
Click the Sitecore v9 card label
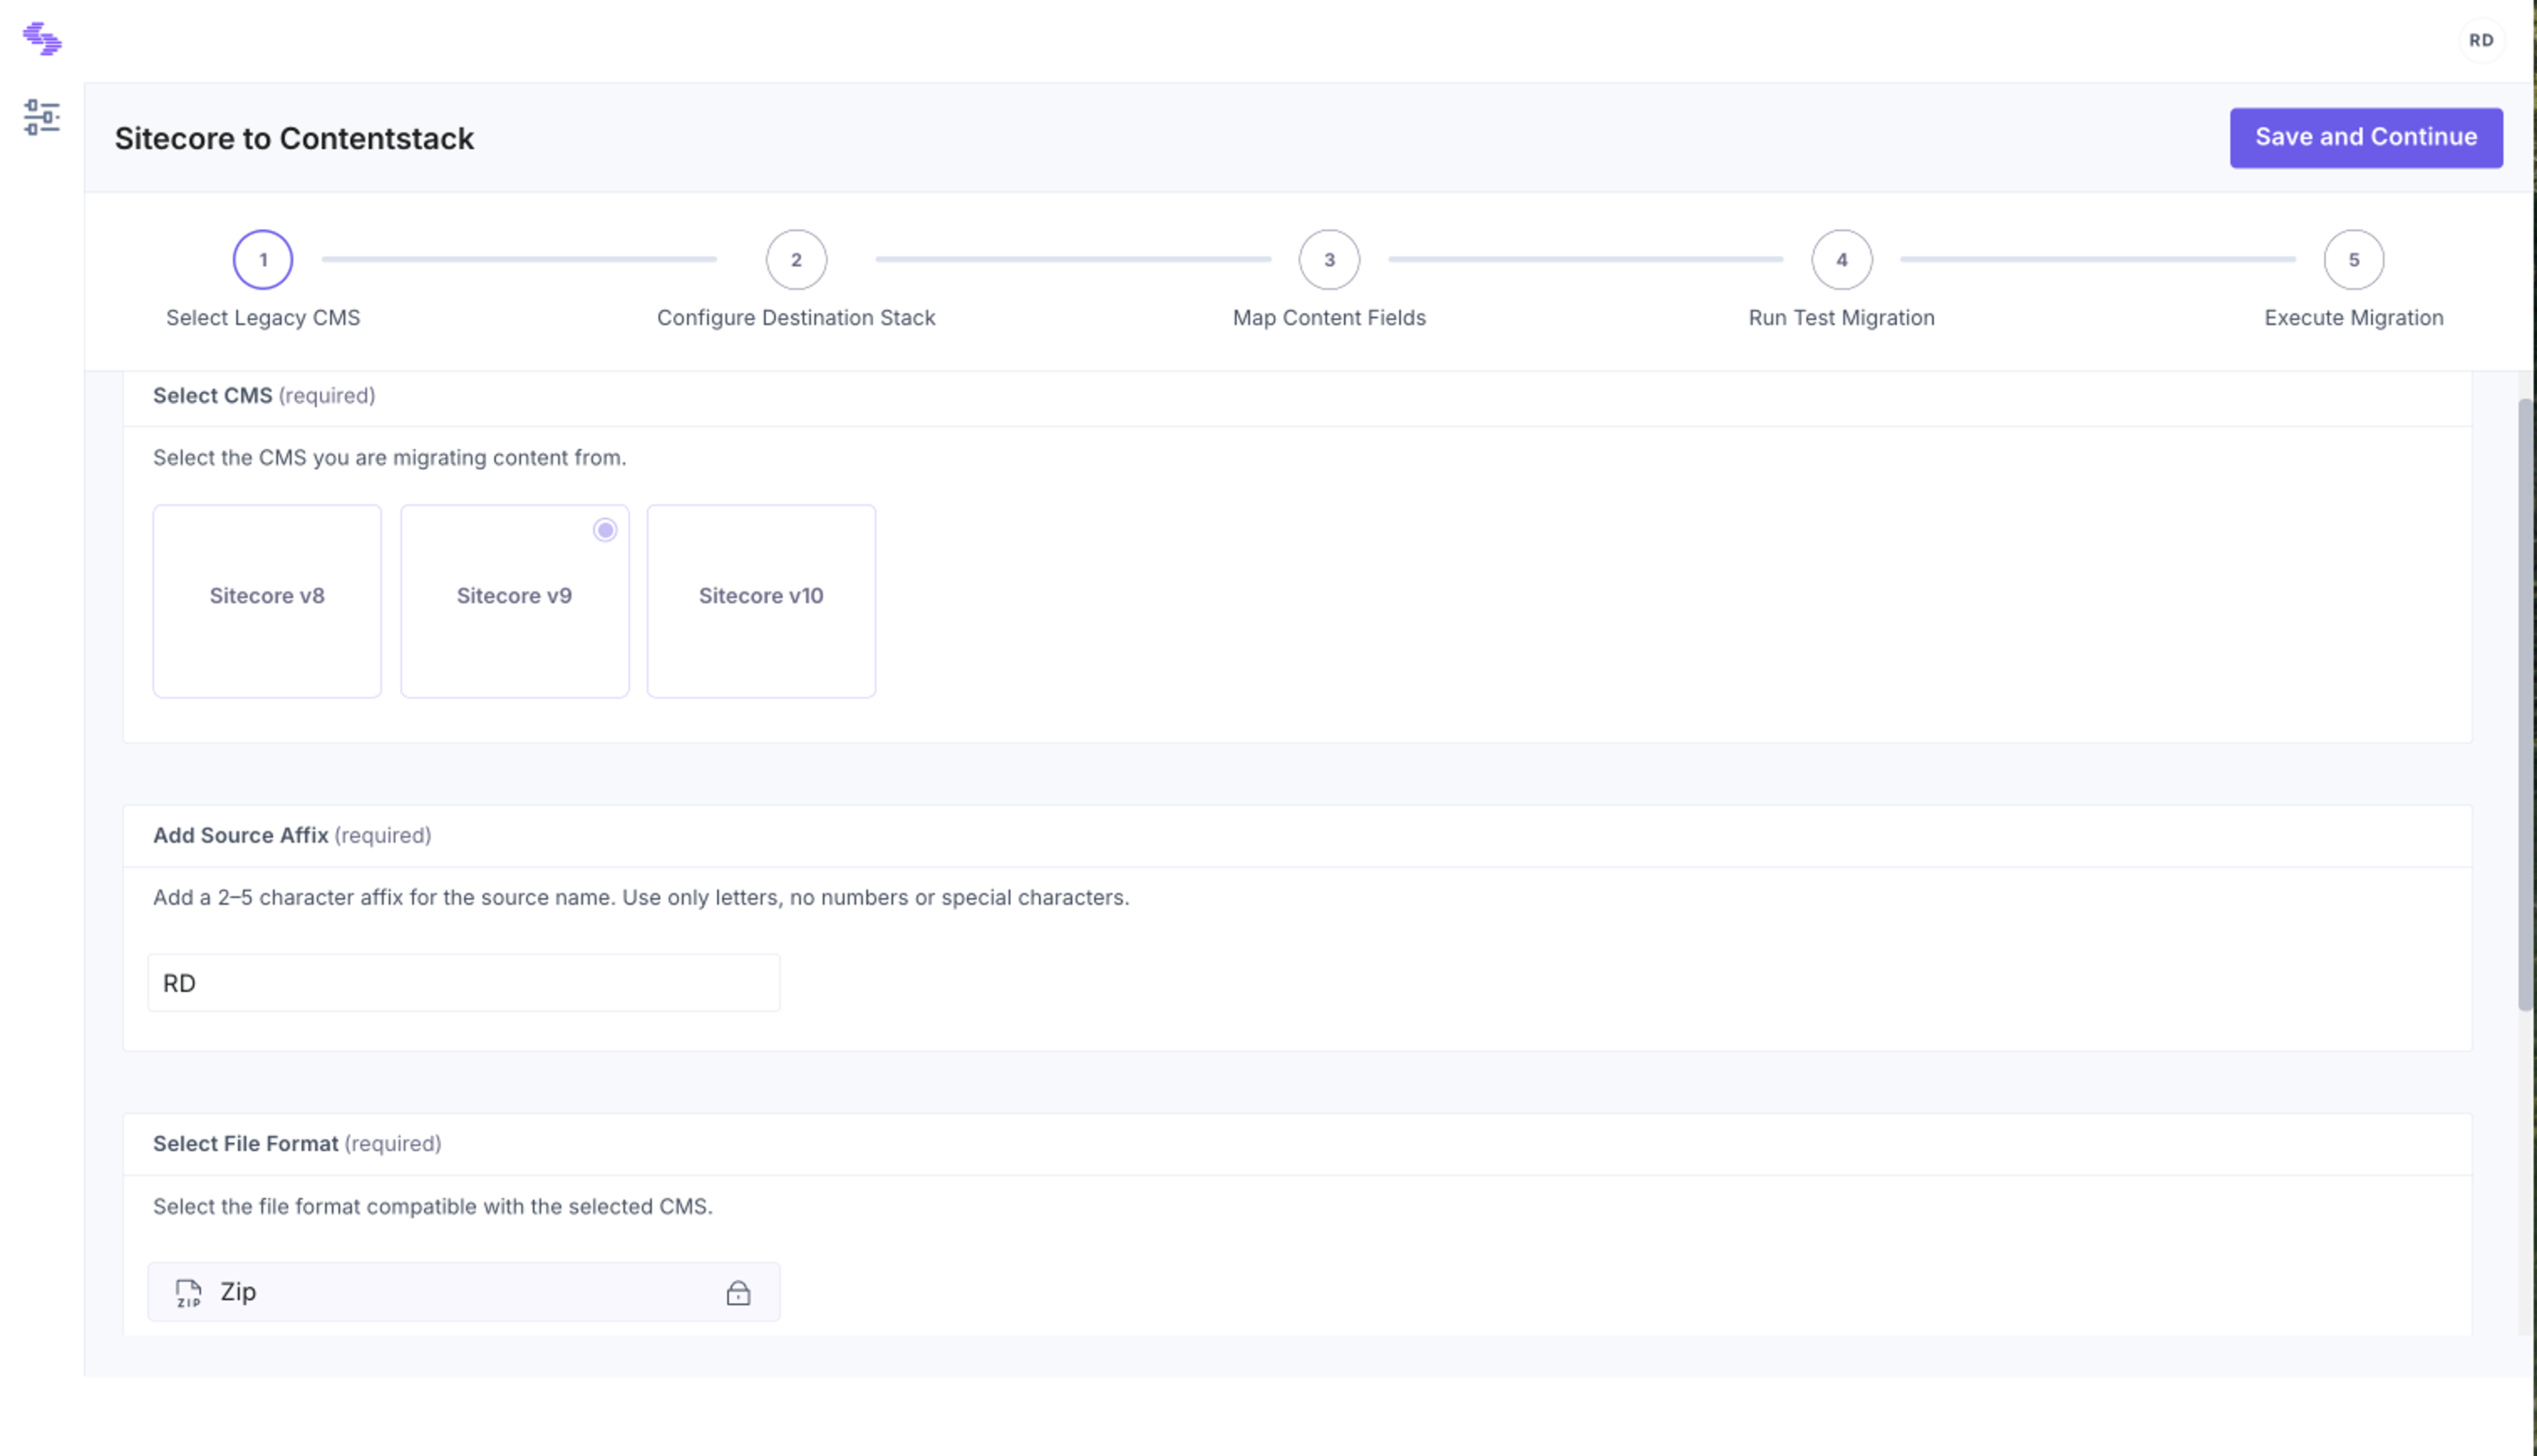pos(514,596)
